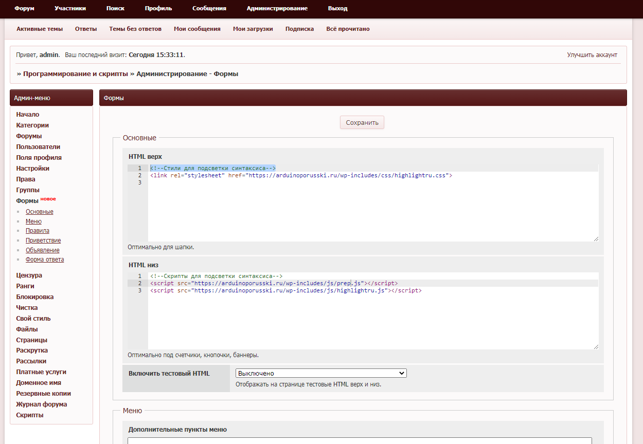Open Сообщения in top navigation
This screenshot has height=444, width=643.
coord(209,8)
